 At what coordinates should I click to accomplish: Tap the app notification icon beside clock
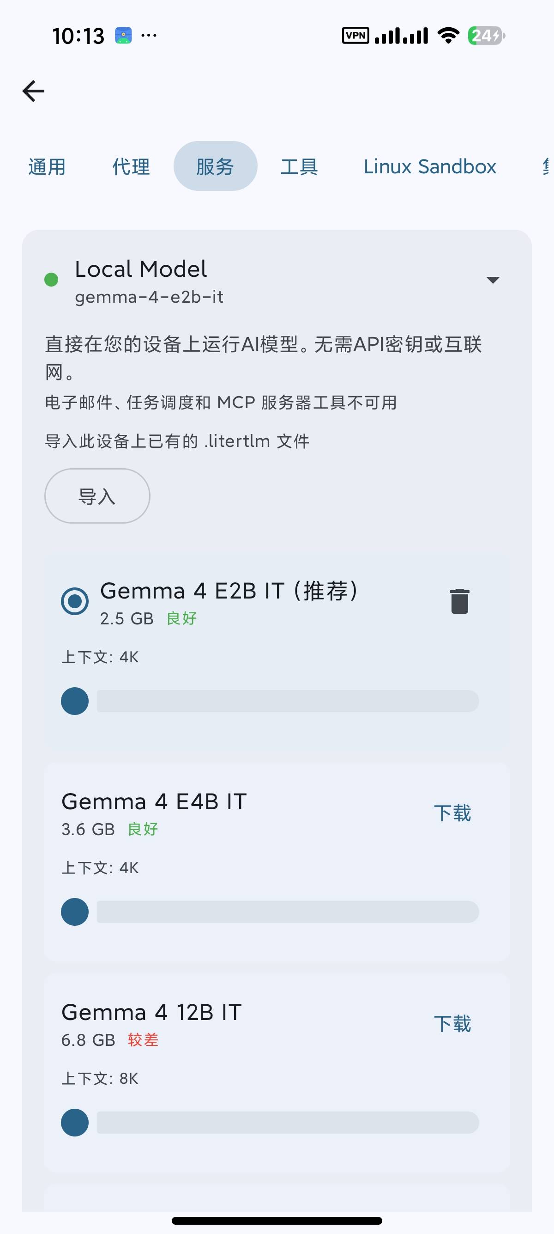point(123,36)
